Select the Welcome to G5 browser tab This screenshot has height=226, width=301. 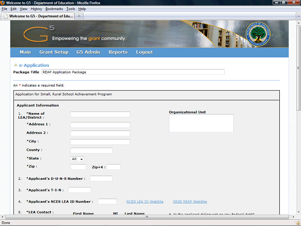[x=38, y=16]
